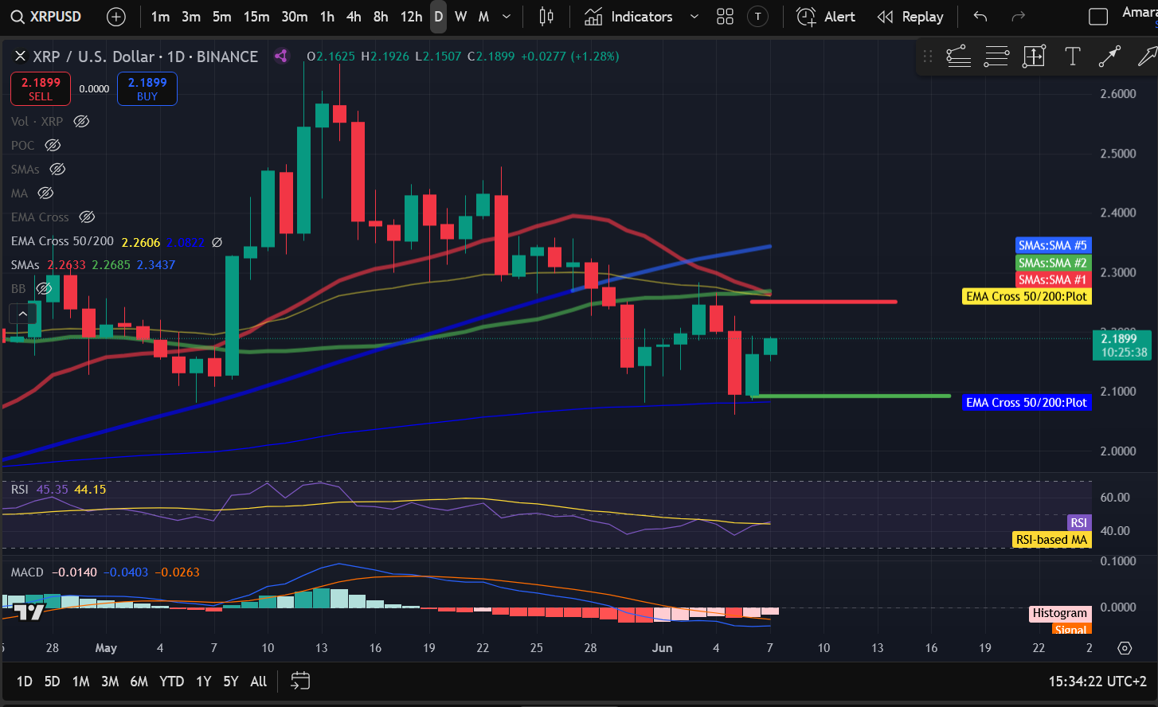
Task: Click the purple network icon beside BINANCE
Action: click(280, 56)
